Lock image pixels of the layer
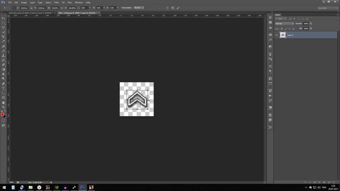The height and width of the screenshot is (191, 340). [x=286, y=29]
